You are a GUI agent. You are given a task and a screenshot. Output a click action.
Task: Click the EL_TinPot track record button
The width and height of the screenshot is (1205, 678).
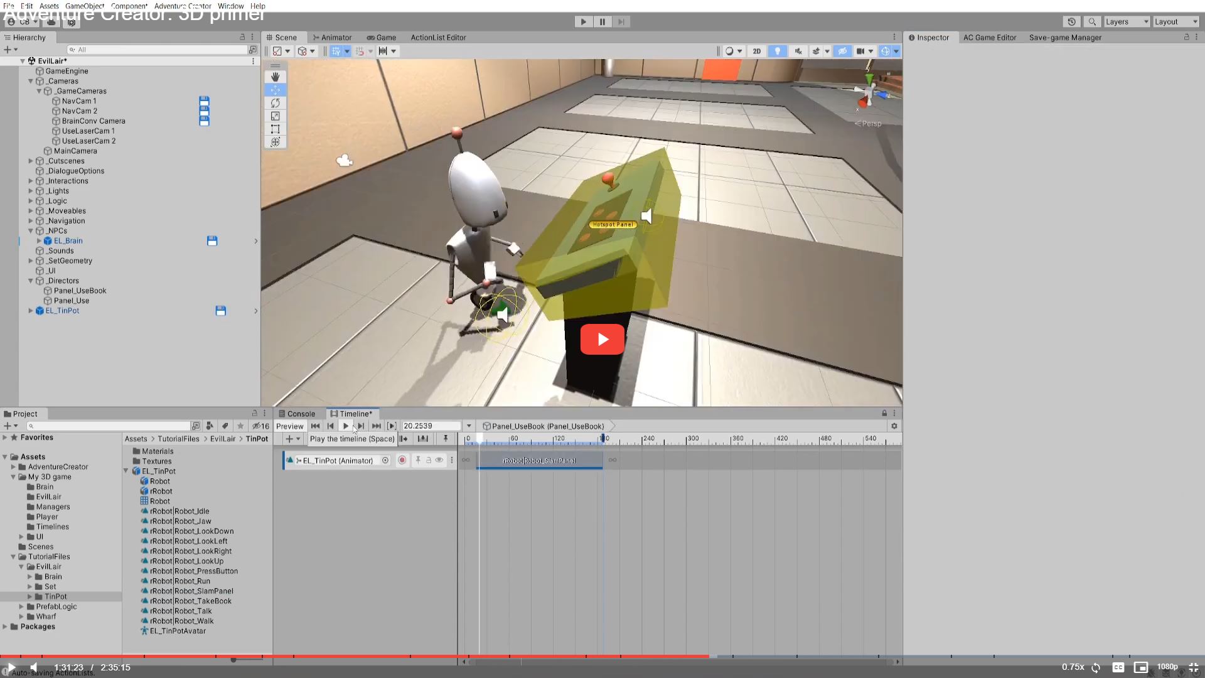pos(402,461)
